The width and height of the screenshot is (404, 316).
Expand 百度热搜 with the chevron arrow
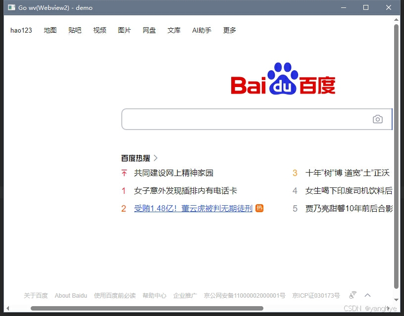coord(155,158)
